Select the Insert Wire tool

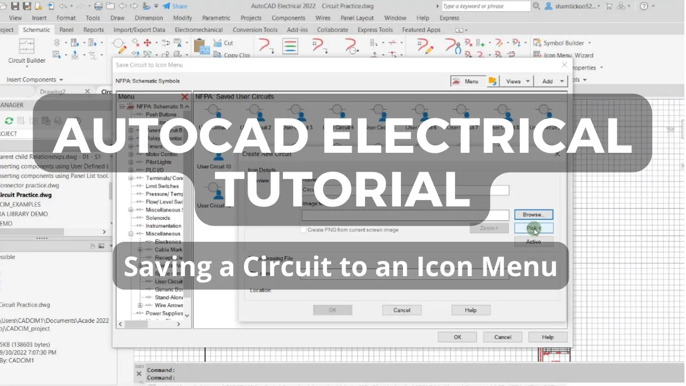[266, 47]
